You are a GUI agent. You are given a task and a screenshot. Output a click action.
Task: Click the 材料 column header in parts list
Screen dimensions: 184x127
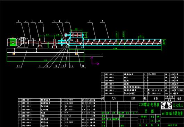pyautogui.click(x=156, y=98)
